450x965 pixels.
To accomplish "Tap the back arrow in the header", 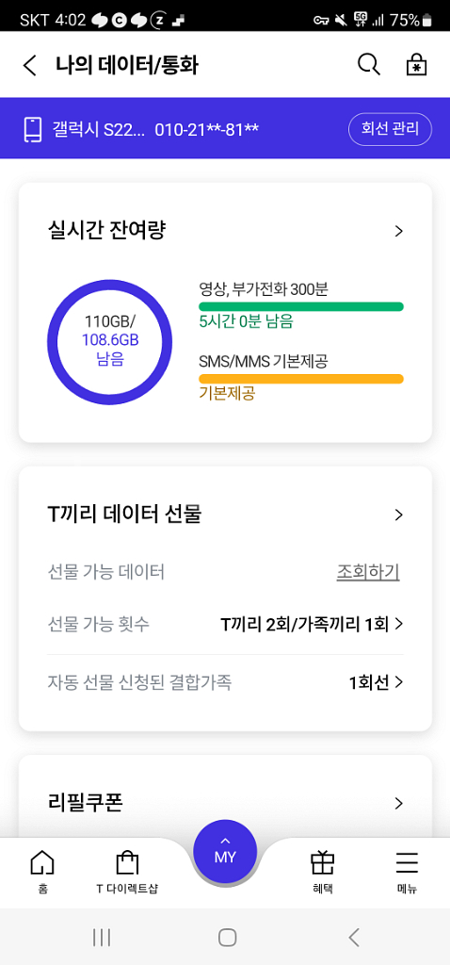I will tap(29, 65).
